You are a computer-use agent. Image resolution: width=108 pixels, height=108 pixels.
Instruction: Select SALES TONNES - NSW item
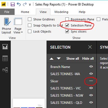tap(67, 96)
